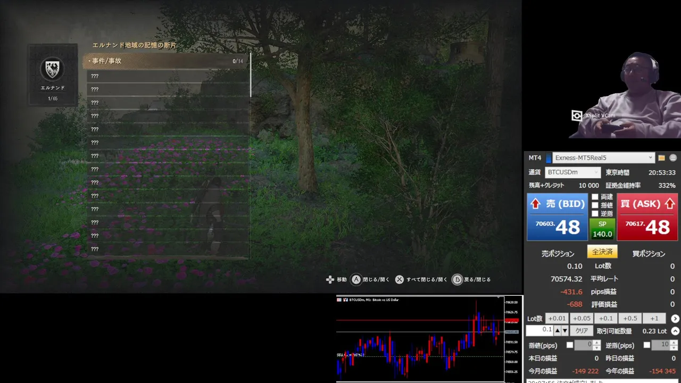Click the B button back/close prompt
Image resolution: width=681 pixels, height=383 pixels.
tap(457, 279)
